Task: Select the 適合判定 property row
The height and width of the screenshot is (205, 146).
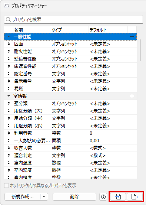Action: pos(70,156)
